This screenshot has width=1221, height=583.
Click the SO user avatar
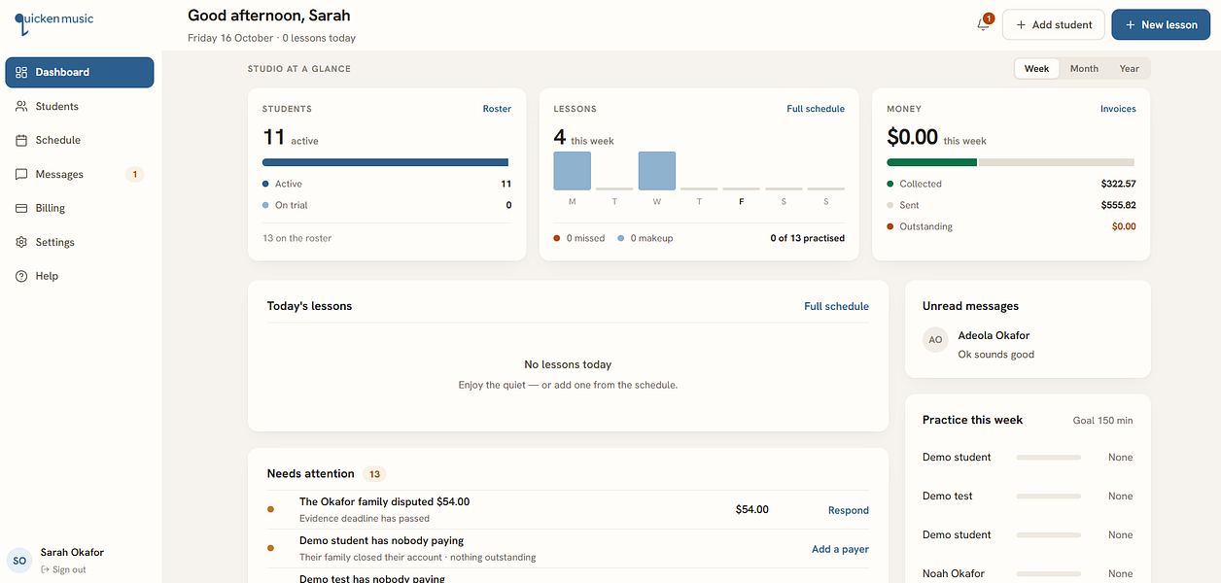tap(19, 560)
